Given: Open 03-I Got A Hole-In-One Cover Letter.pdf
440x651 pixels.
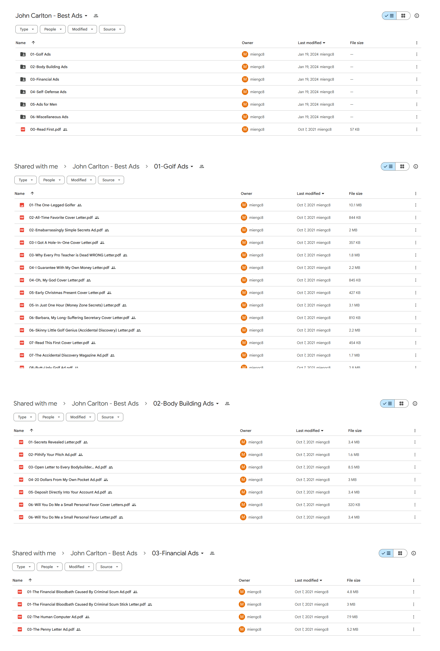Looking at the screenshot, I should coord(64,243).
